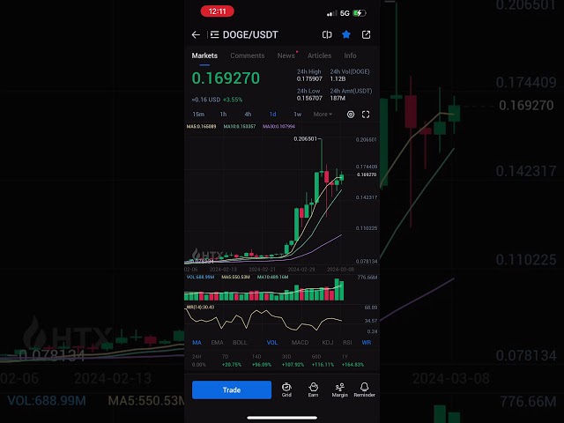Open the Margin icon

click(339, 390)
